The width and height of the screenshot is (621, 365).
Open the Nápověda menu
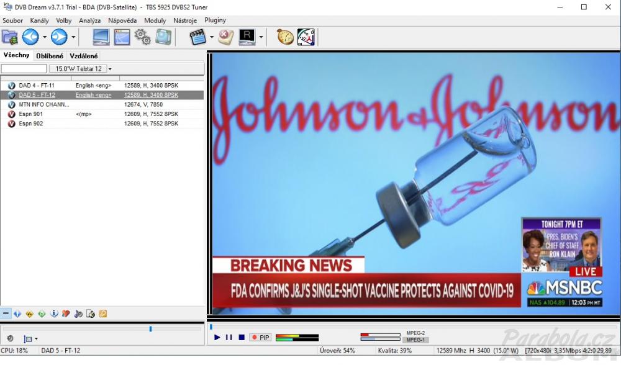[122, 20]
